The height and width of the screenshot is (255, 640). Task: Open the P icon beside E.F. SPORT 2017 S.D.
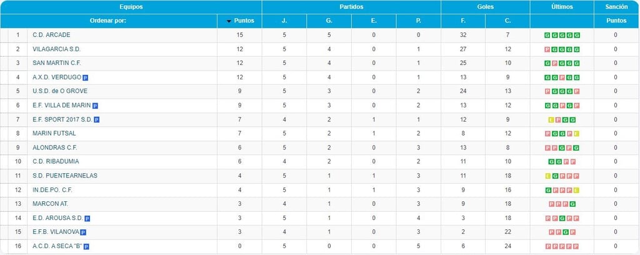(x=97, y=119)
